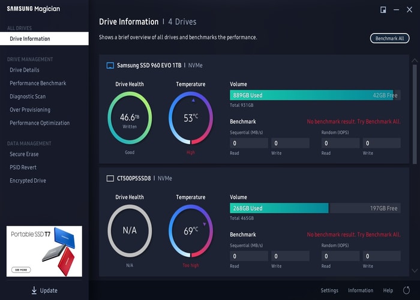Open Secure Erase under Data Management
Screen dimensions: 420x300
click(x=24, y=154)
